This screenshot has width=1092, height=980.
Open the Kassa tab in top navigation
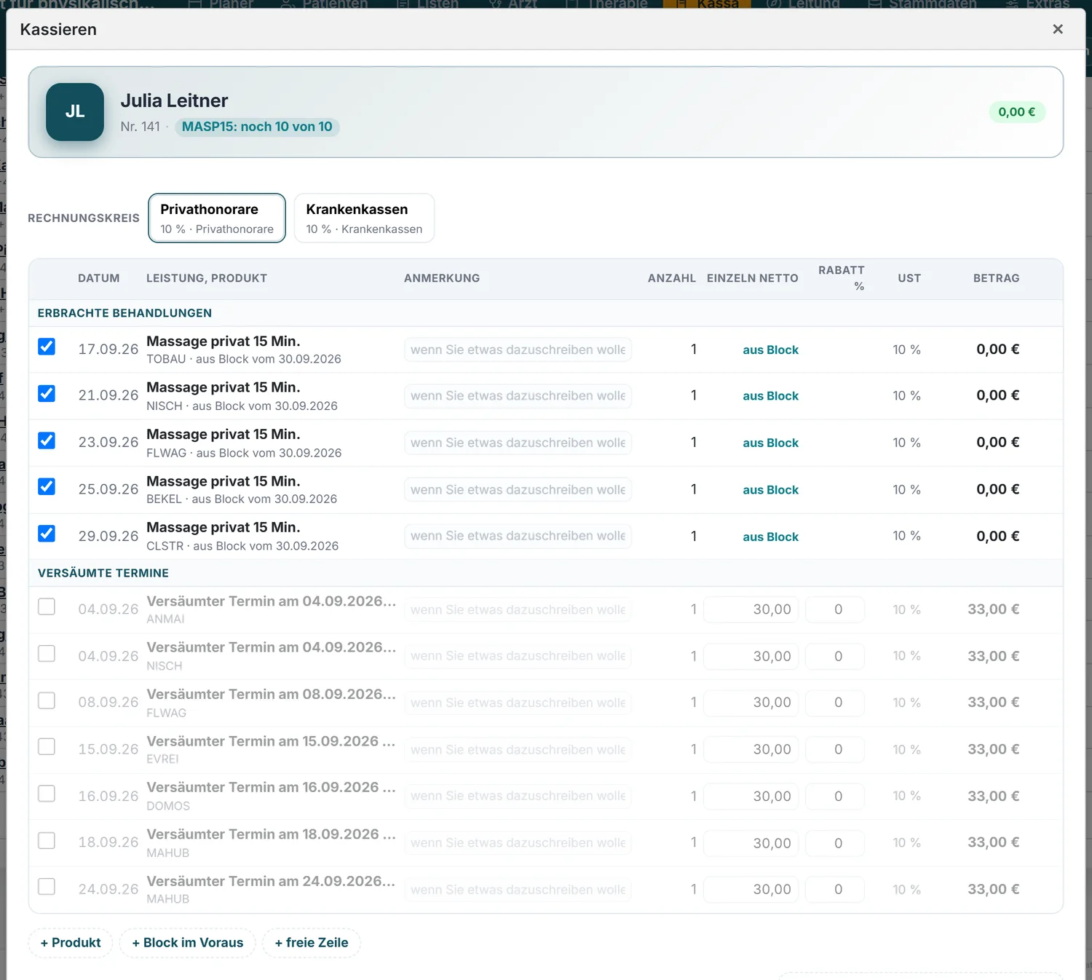click(x=707, y=4)
